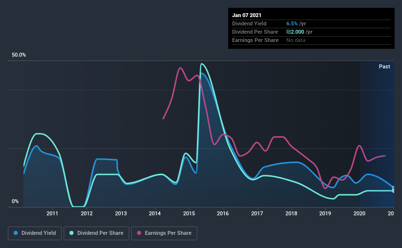The height and width of the screenshot is (248, 402).
Task: Toggle the Dividend Yield legend button
Action: pos(35,233)
